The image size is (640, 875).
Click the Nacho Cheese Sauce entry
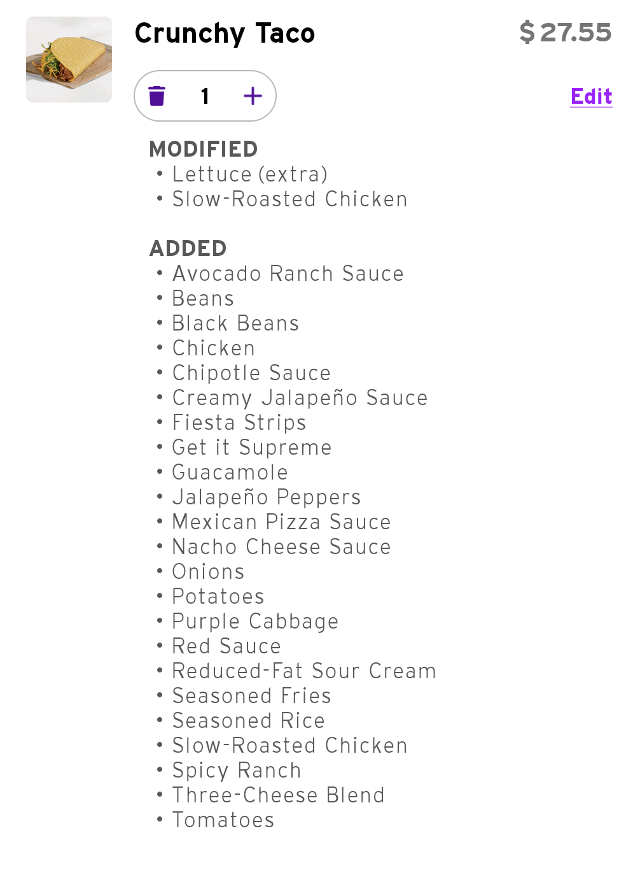(x=281, y=547)
